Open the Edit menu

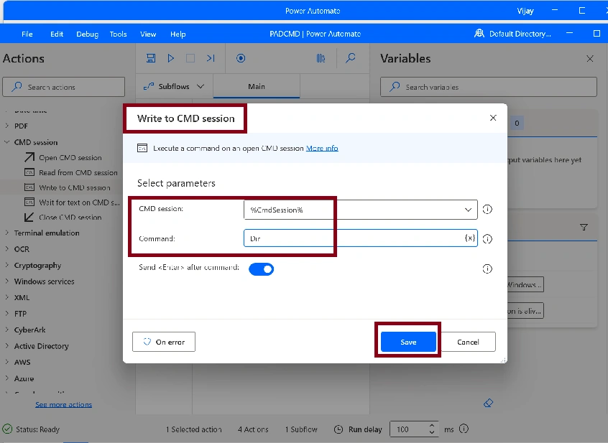[57, 34]
